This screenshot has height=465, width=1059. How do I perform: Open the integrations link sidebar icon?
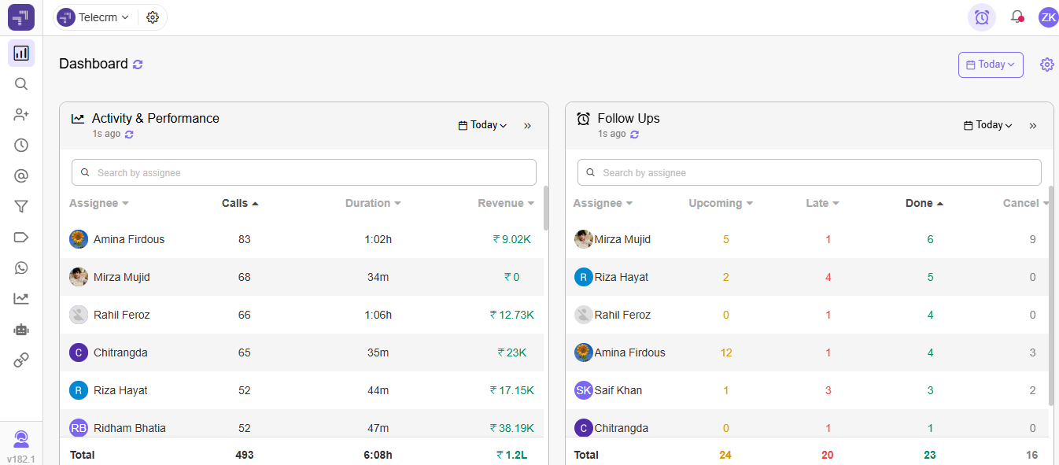[21, 360]
